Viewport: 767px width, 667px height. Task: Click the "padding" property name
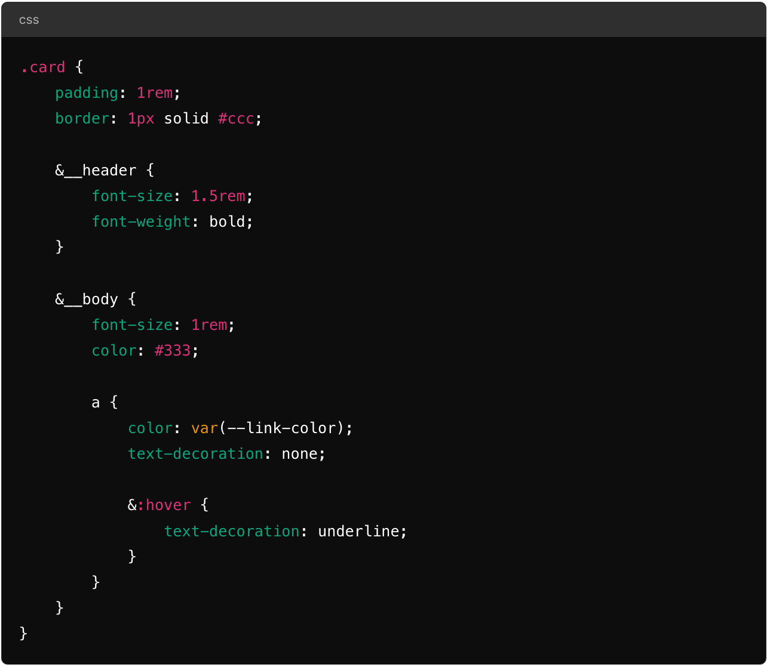click(x=87, y=94)
